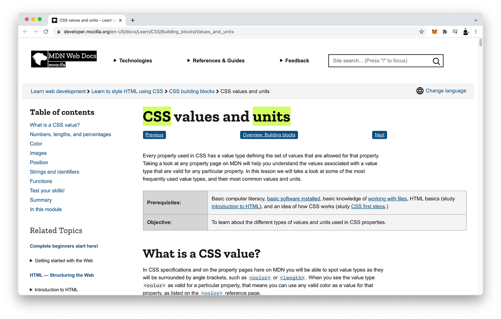The image size is (501, 319).
Task: Follow the CSS first steps link
Action: 368,206
